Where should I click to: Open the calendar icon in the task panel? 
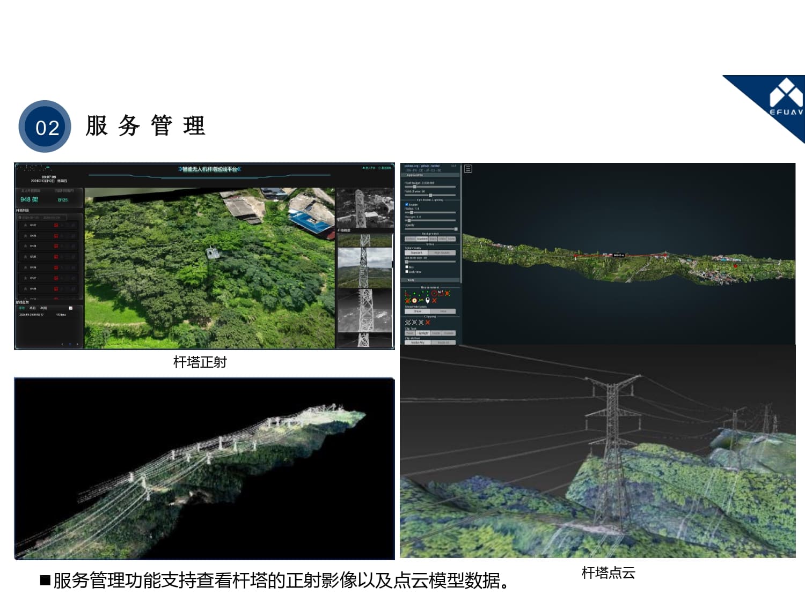[70, 308]
